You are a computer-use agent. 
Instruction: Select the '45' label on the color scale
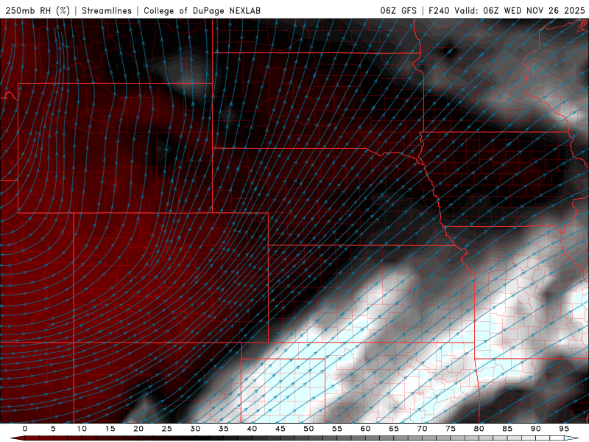[281, 429]
